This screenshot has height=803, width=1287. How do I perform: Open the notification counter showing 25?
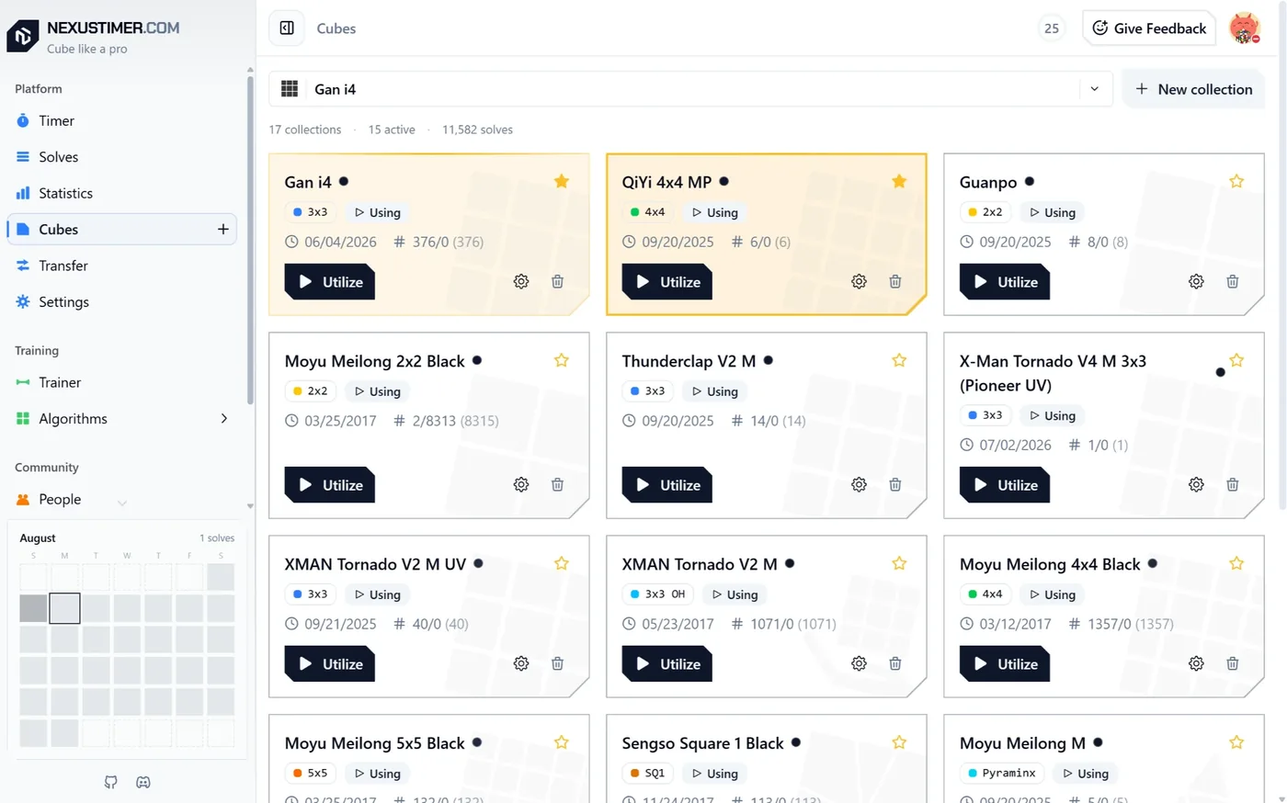1052,28
